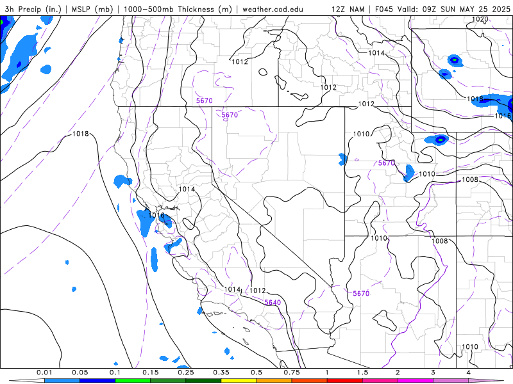Click the '3h Precip (in.)' header label
The height and width of the screenshot is (384, 513).
[33, 10]
